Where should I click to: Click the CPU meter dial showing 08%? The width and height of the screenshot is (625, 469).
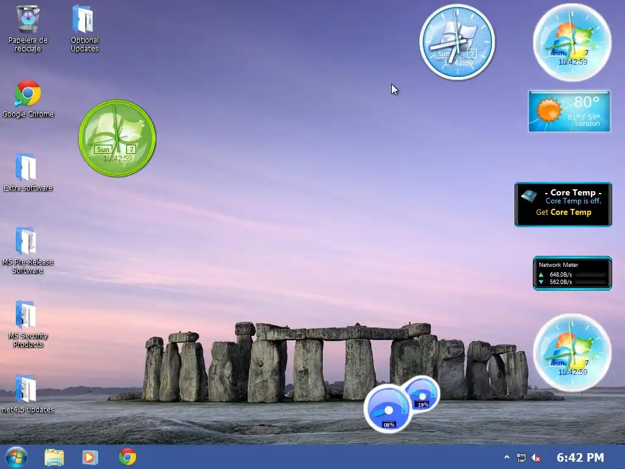point(388,409)
